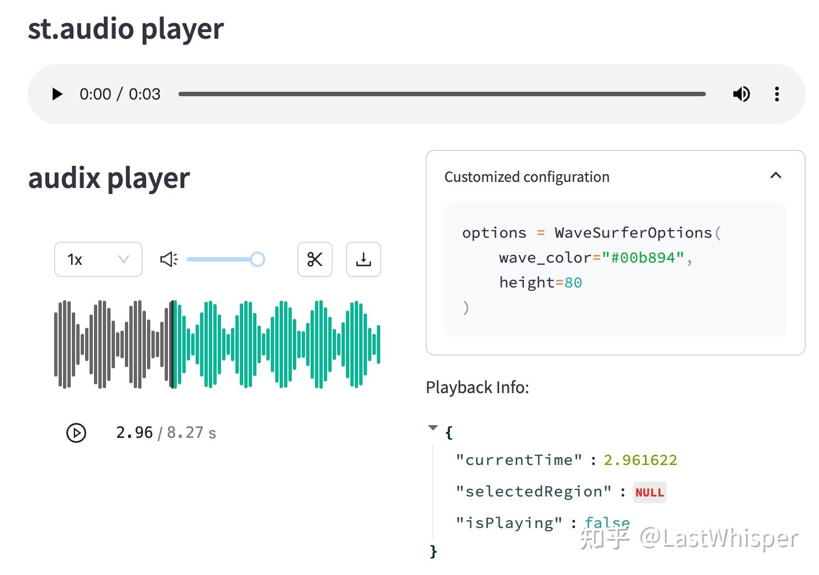Image resolution: width=819 pixels, height=575 pixels.
Task: Play audio in the st.audio player
Action: pos(57,94)
